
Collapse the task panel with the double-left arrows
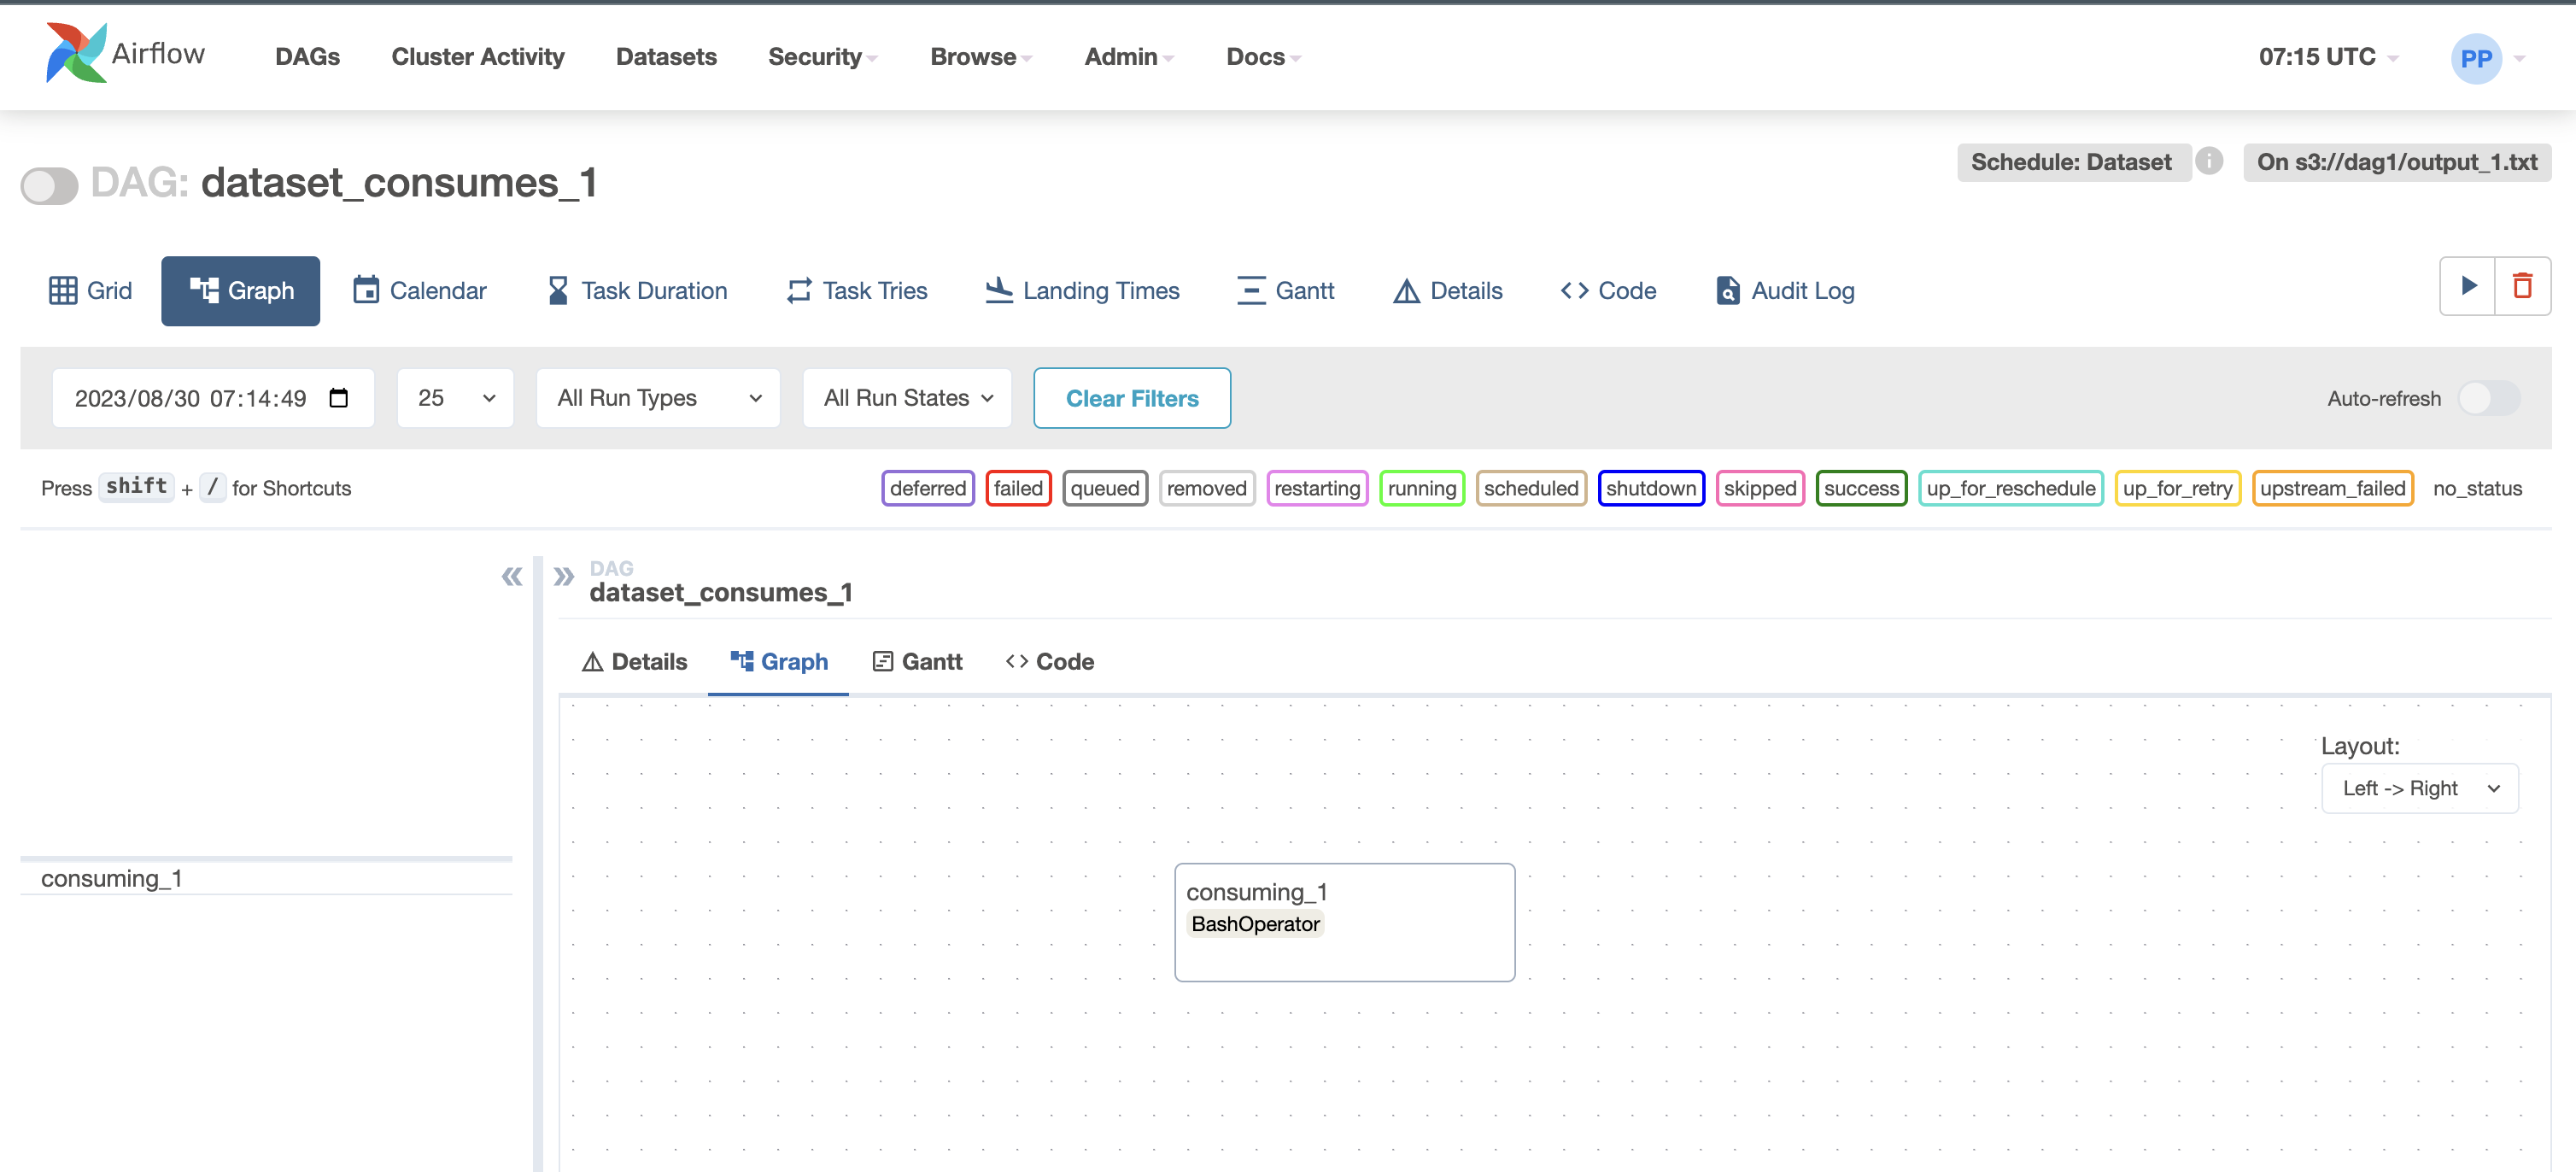(x=511, y=577)
